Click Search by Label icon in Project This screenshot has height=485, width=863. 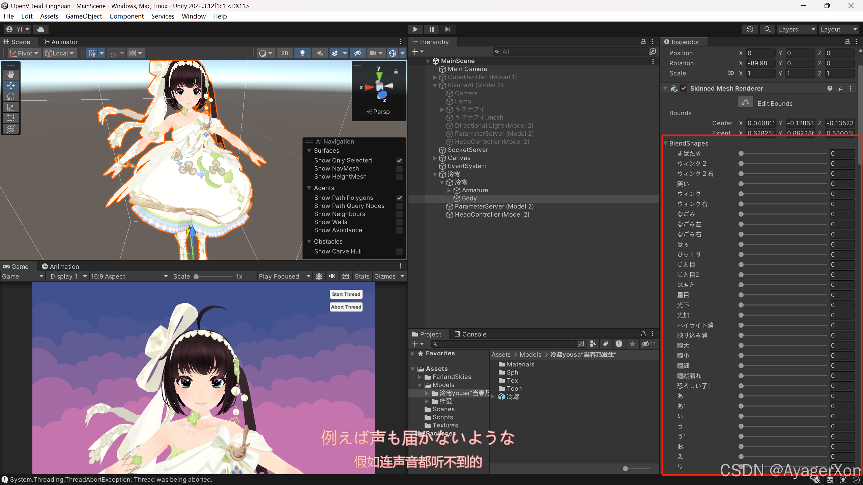click(x=606, y=344)
